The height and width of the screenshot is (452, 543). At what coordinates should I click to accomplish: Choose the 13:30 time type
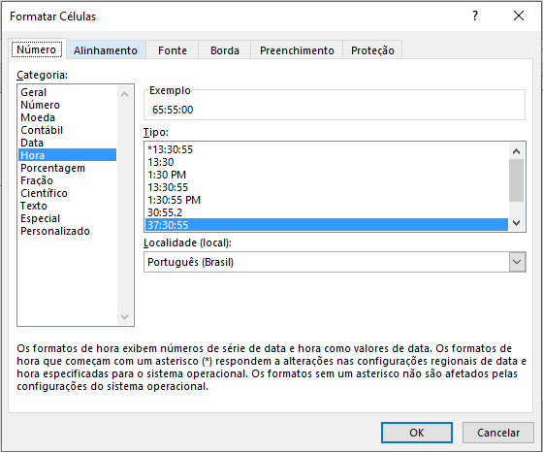(327, 162)
